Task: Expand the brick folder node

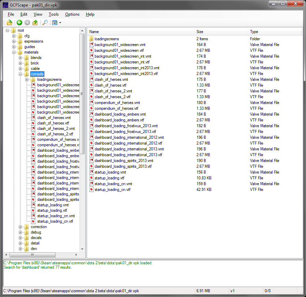Action: point(20,63)
